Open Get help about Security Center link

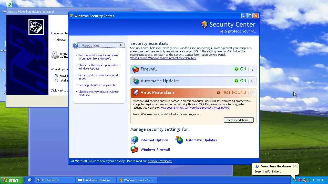(97, 85)
